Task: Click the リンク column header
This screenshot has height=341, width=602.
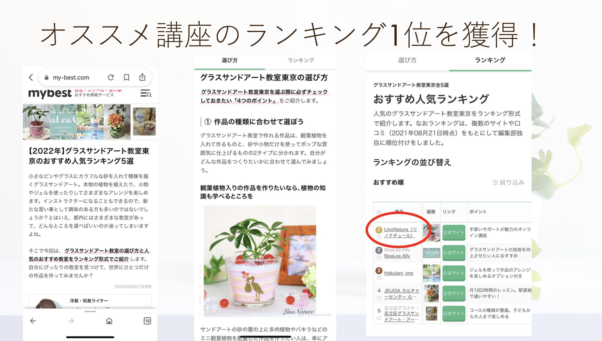Action: click(x=449, y=212)
